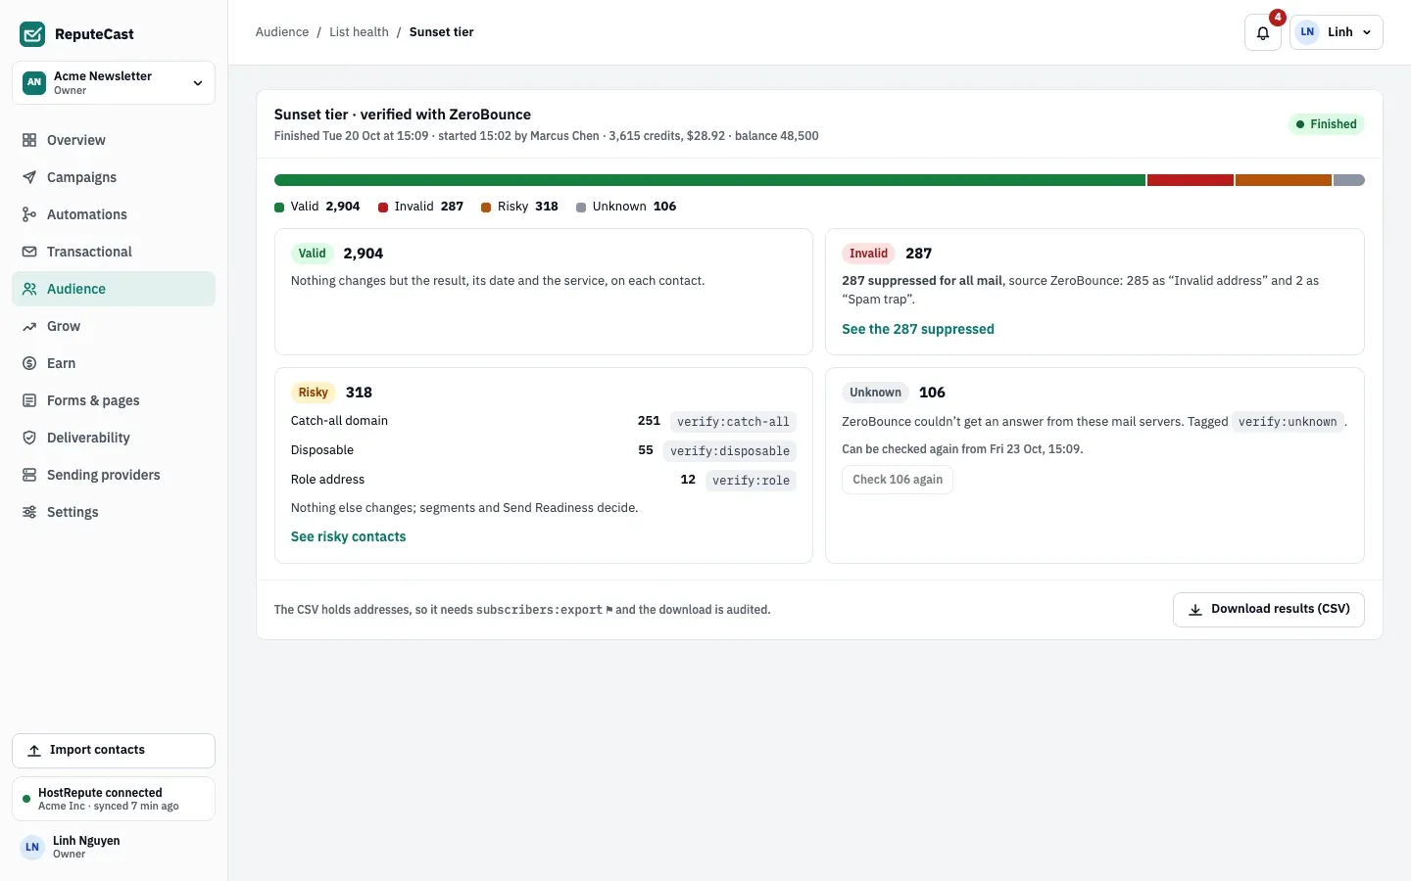
Task: Click the ReputeCast logo icon
Action: pos(32,34)
